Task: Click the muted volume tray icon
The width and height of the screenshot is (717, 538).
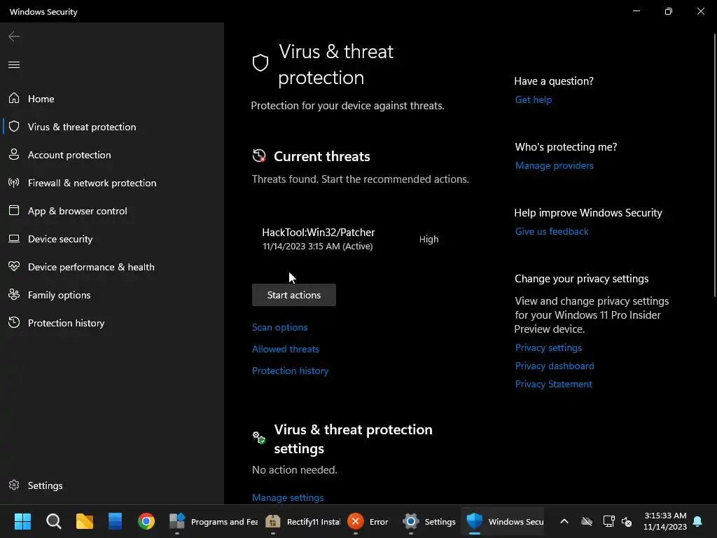Action: 627,521
